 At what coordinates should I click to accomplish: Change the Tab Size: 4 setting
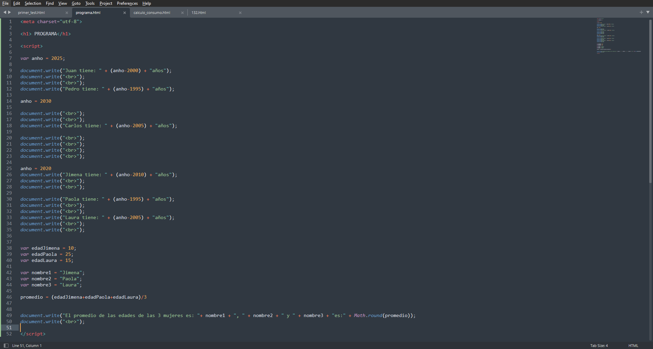pos(599,346)
